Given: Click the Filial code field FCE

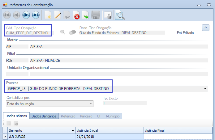Looking at the screenshot, I should click(17, 61).
